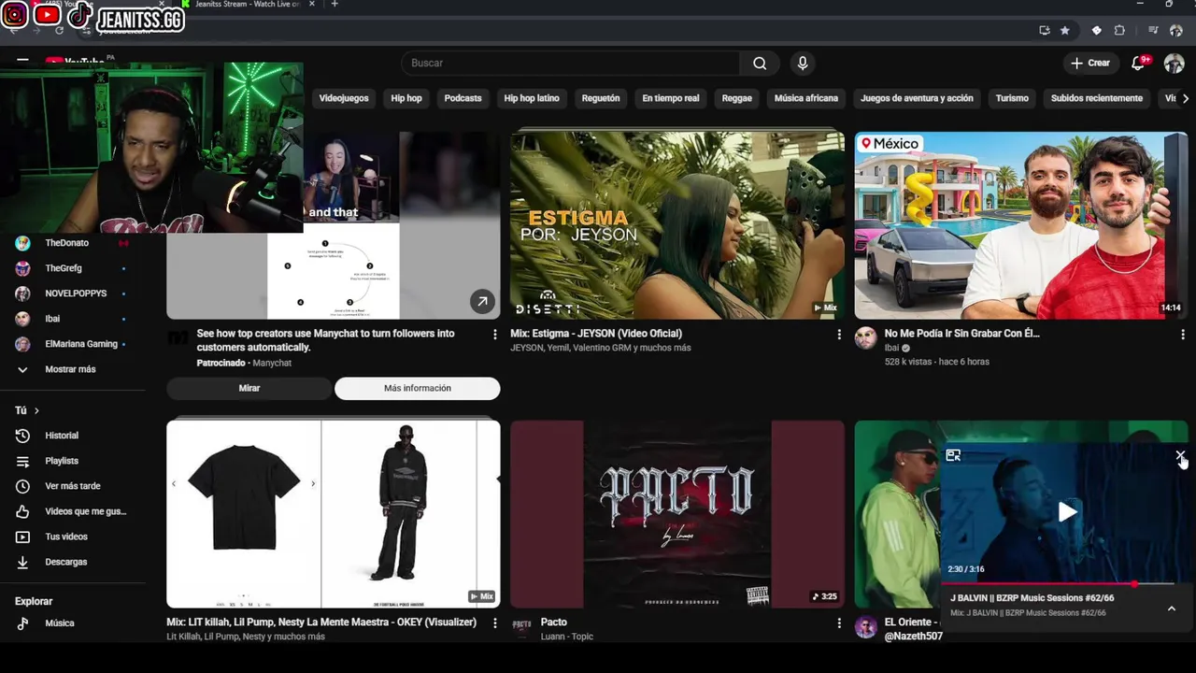Viewport: 1196px width, 673px height.
Task: Play the J BALVIN miniplayer video
Action: [x=1067, y=511]
